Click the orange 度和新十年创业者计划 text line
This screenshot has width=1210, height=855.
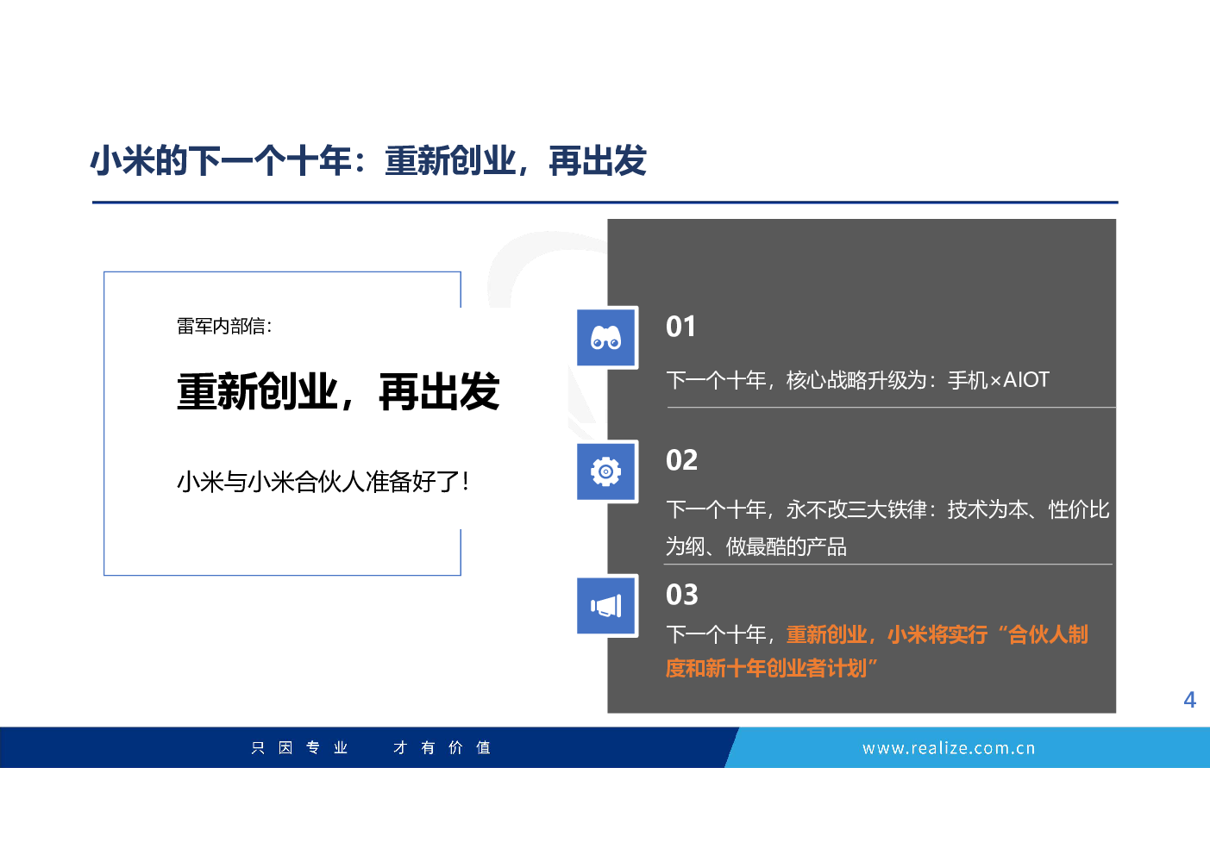771,668
